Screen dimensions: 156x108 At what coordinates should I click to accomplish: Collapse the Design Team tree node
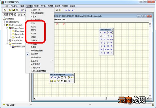coord(7,28)
